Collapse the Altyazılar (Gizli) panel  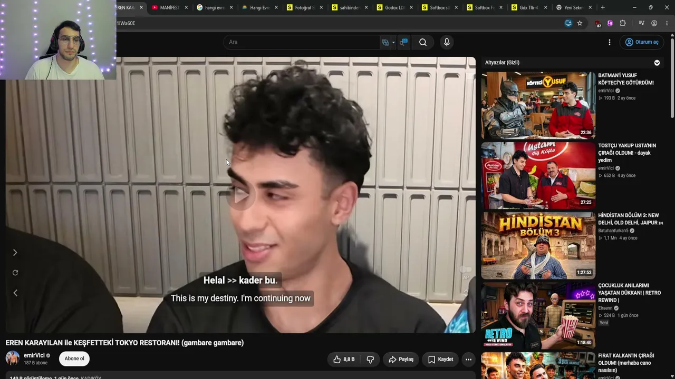click(657, 63)
